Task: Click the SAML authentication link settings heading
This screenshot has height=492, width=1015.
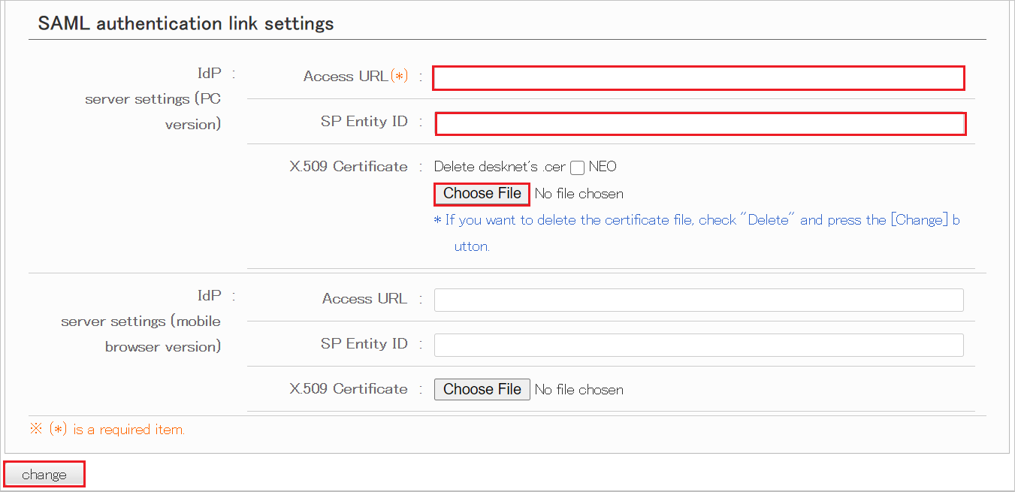Action: pos(184,23)
